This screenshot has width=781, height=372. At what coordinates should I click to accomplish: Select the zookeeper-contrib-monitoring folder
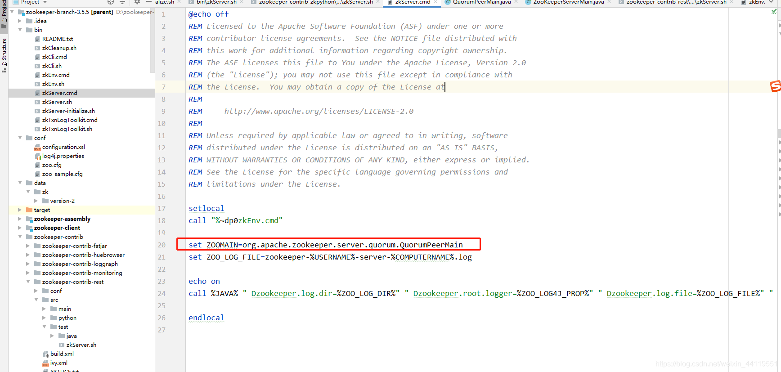pos(82,273)
